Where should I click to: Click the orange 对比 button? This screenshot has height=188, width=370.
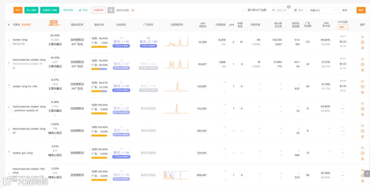pos(18,10)
